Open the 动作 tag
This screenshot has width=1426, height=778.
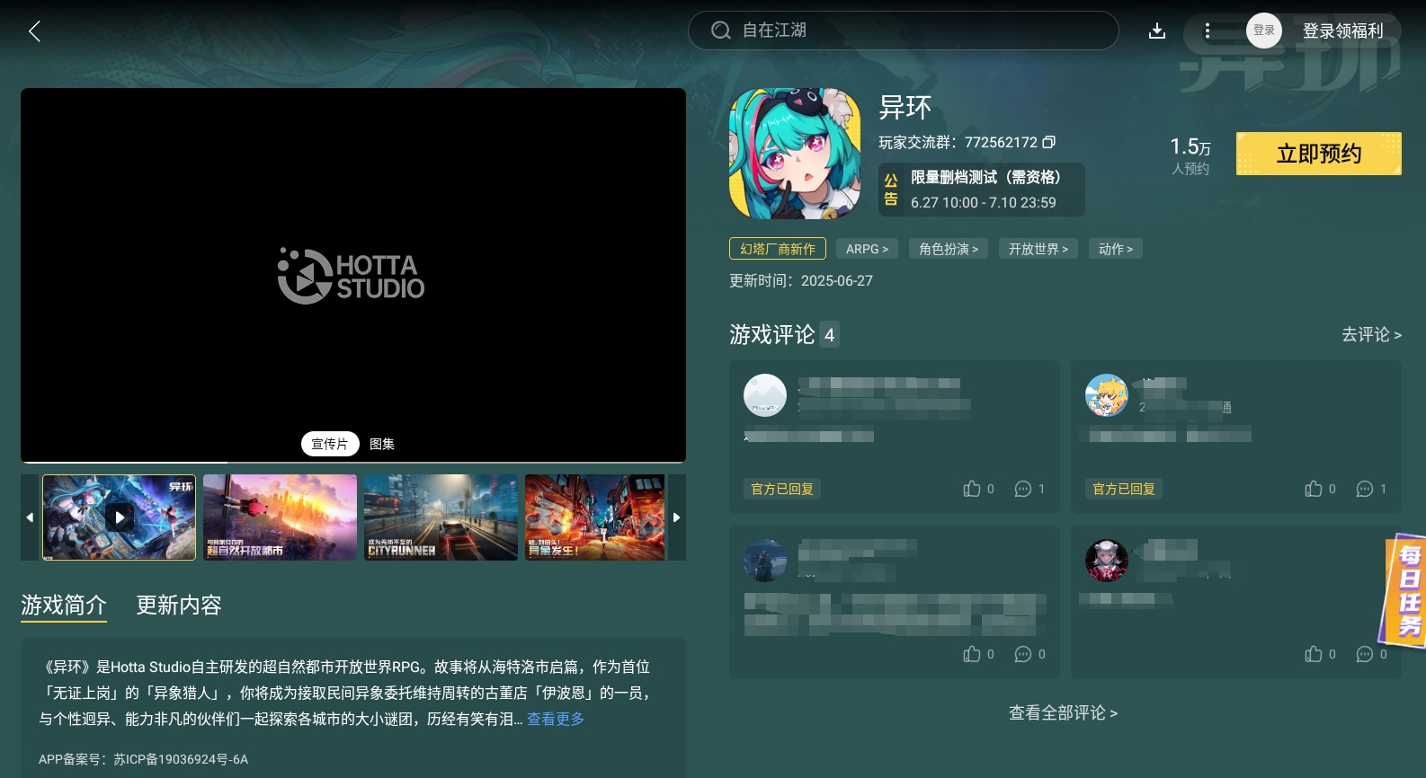pyautogui.click(x=1116, y=249)
